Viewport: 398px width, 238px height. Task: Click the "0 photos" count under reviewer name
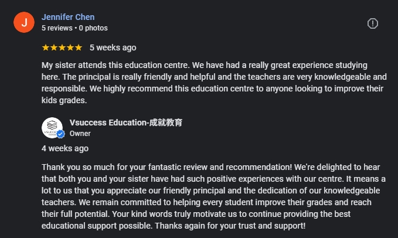pos(93,28)
